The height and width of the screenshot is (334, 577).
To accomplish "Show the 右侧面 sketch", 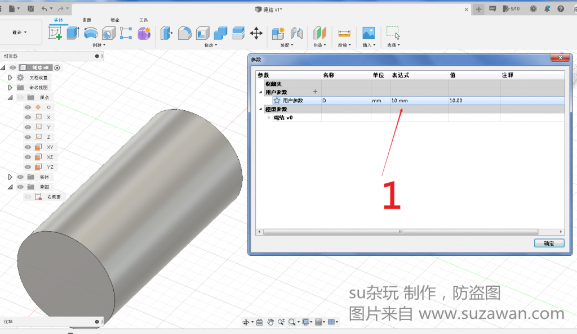I will pos(28,197).
